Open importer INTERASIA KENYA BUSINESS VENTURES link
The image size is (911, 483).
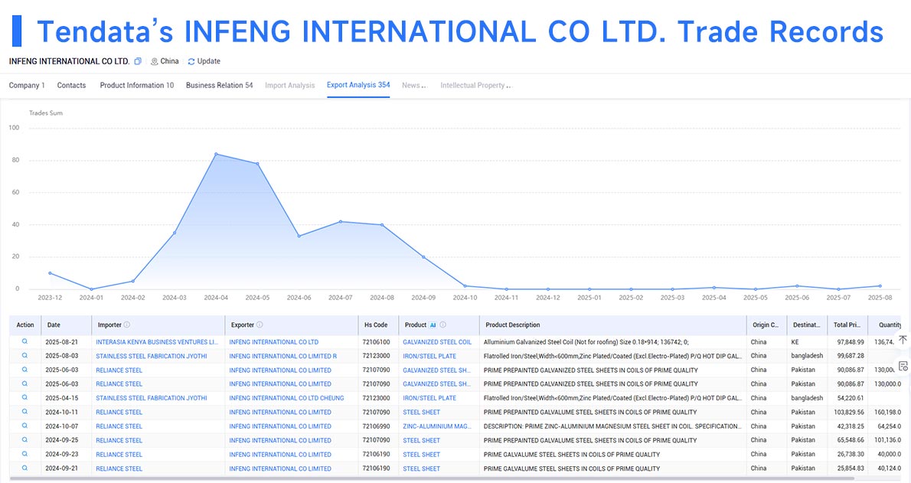pyautogui.click(x=157, y=341)
